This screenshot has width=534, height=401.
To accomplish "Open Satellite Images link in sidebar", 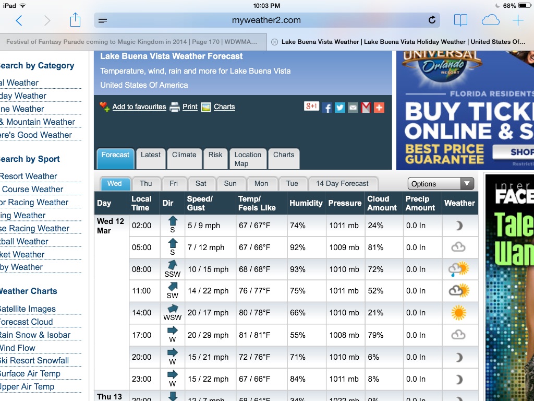I will [x=28, y=309].
